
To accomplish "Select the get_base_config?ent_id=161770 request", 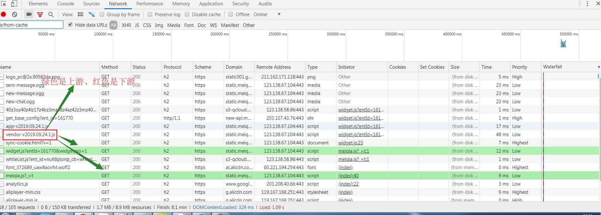I will [x=39, y=118].
